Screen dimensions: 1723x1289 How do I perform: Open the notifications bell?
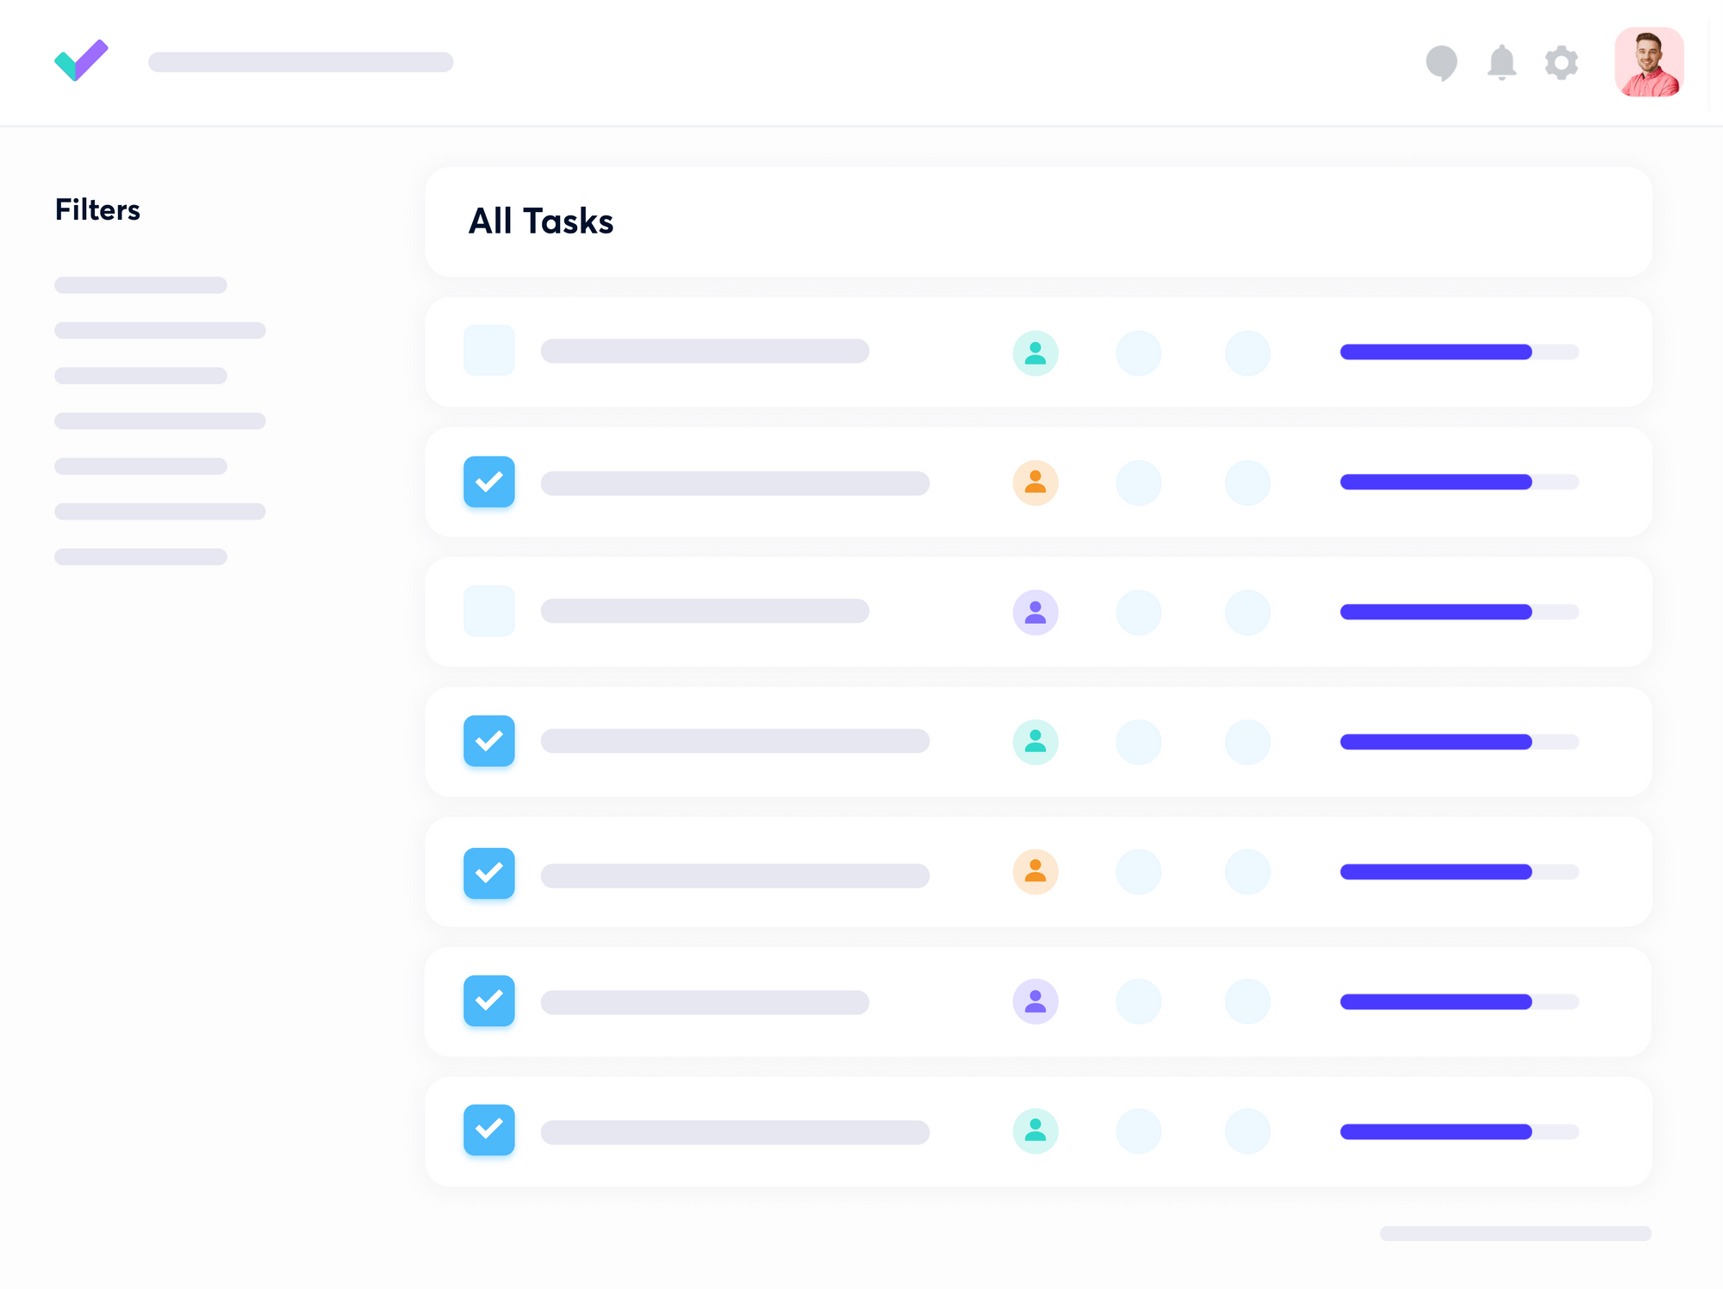(x=1502, y=62)
